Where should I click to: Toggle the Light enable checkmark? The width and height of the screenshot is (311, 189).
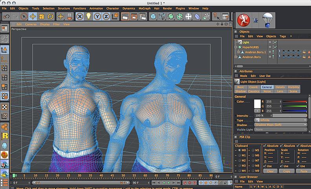click(276, 42)
